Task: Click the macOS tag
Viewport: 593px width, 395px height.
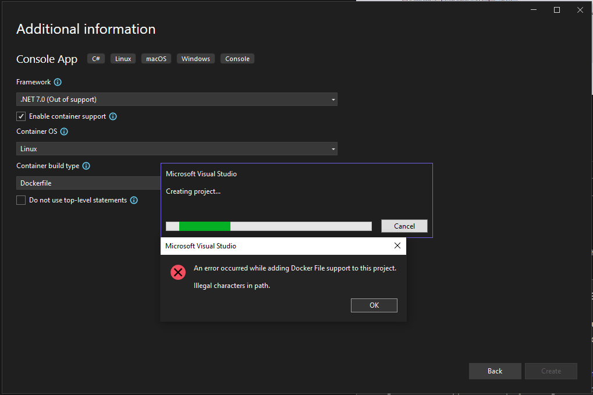Action: 156,59
